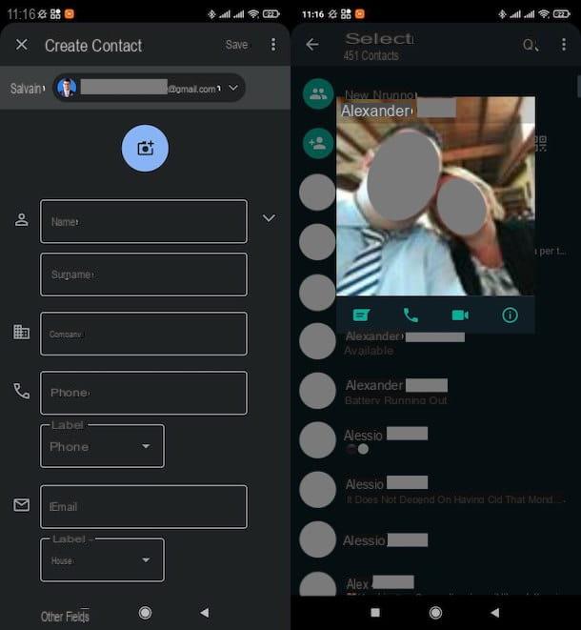Close the Create Contact screen
Screen dimensions: 581x630
[22, 45]
